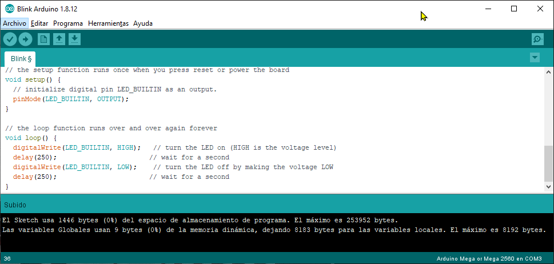This screenshot has height=264, width=554.
Task: Create a new sketch with New icon
Action: click(x=43, y=39)
